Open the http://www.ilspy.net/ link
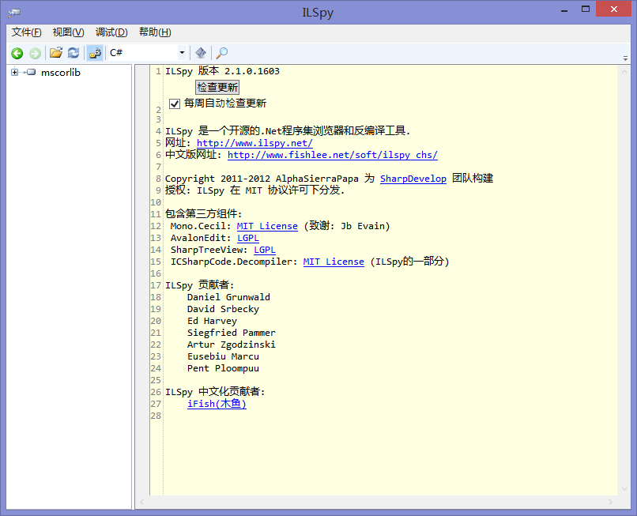Image resolution: width=637 pixels, height=516 pixels. coord(254,143)
